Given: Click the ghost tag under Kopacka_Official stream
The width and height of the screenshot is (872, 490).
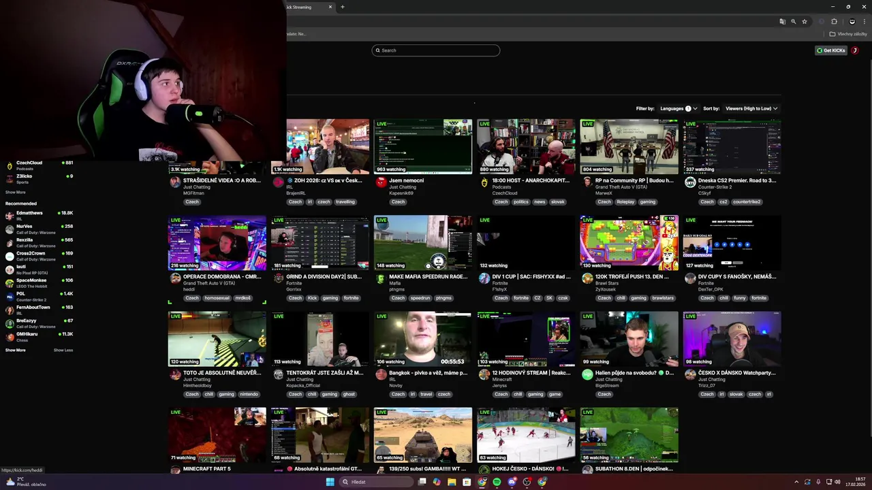Looking at the screenshot, I should pyautogui.click(x=349, y=394).
